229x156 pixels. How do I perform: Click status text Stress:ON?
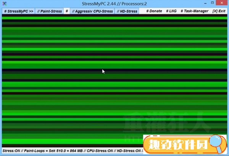click(x=11, y=151)
